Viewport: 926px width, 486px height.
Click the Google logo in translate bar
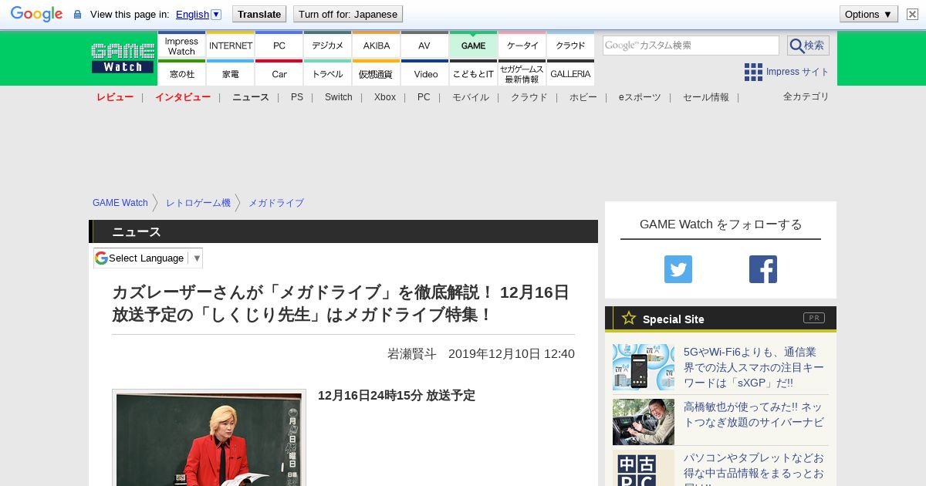pos(36,14)
